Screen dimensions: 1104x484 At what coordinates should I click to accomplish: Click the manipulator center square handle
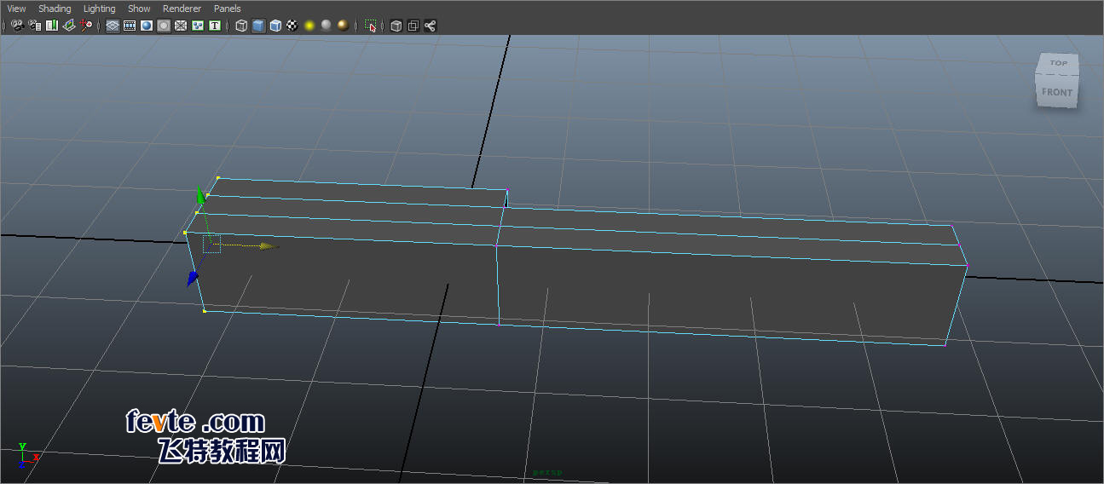click(211, 245)
